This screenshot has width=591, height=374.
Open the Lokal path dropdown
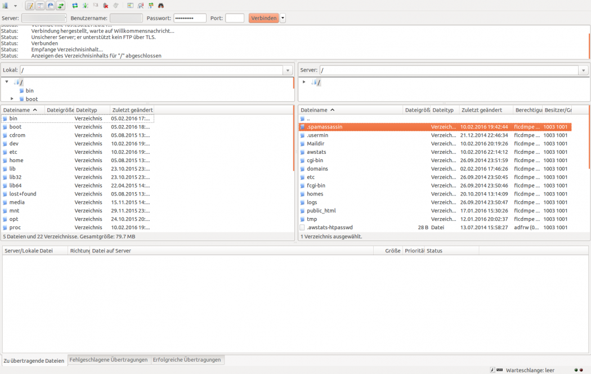pos(288,70)
